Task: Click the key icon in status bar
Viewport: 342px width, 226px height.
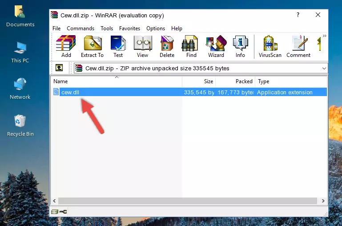Action: pos(63,212)
